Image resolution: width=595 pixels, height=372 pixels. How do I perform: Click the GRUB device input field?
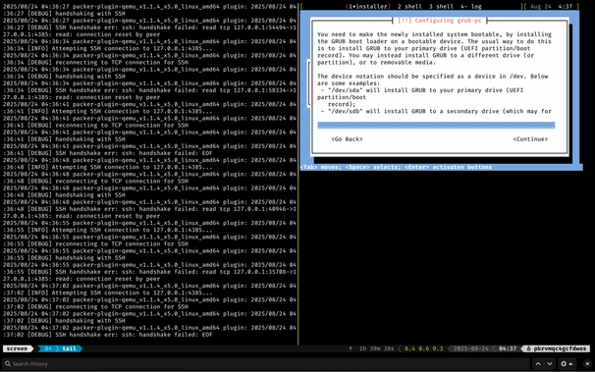pos(436,126)
